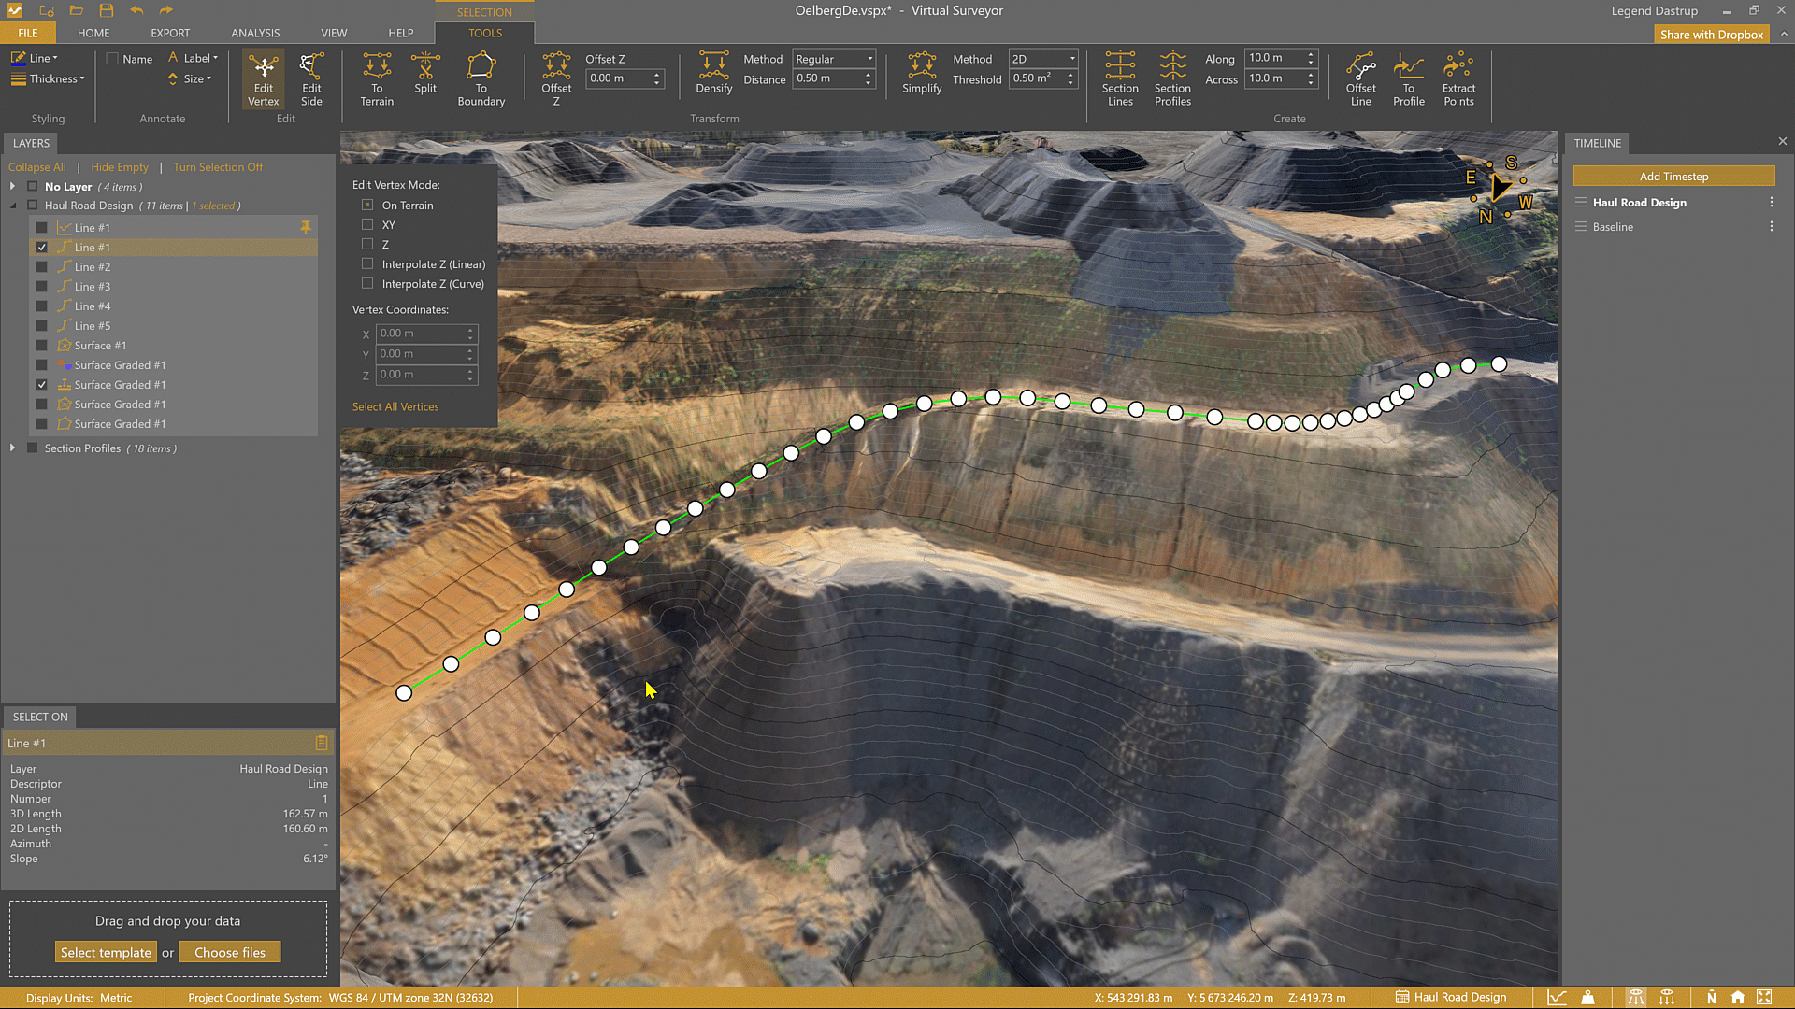Enable the Interpolate Z (Linear) checkbox
This screenshot has width=1795, height=1009.
tap(367, 264)
